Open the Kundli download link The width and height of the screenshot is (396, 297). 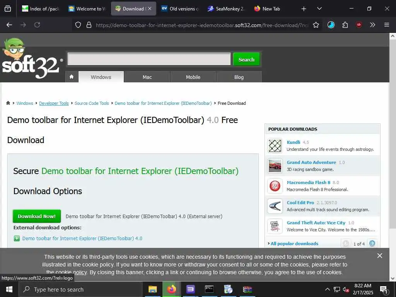coord(294,142)
